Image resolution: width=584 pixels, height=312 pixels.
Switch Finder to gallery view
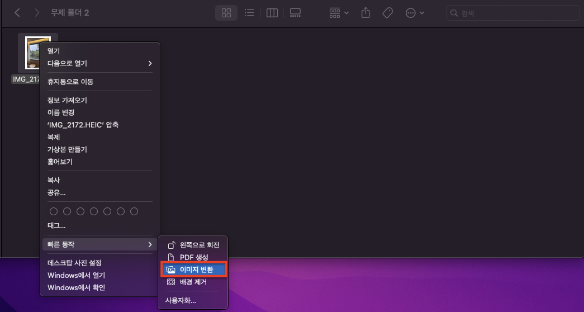pos(295,13)
